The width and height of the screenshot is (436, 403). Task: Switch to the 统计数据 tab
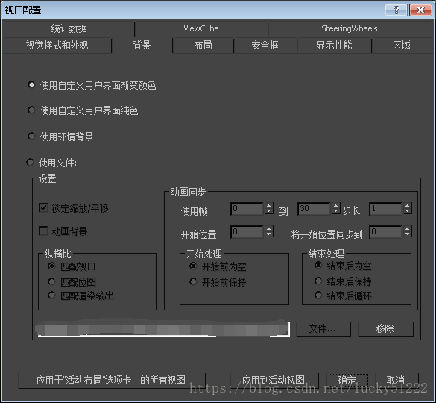coord(69,28)
